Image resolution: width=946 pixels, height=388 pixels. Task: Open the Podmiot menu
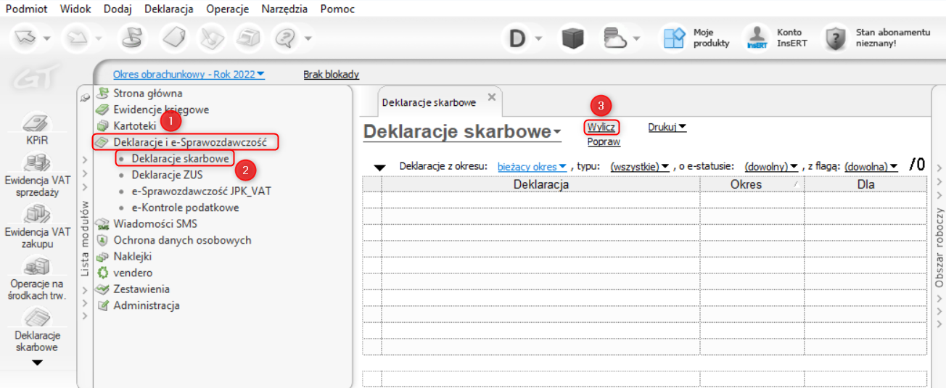26,9
